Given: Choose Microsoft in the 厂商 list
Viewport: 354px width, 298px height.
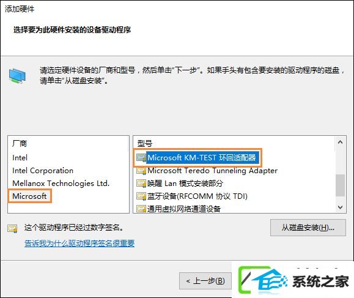Looking at the screenshot, I should [29, 196].
